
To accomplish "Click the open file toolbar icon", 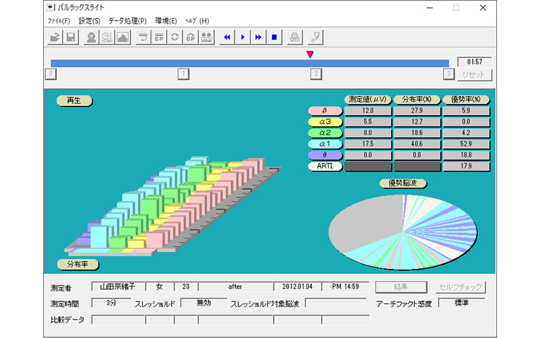I will click(x=55, y=37).
